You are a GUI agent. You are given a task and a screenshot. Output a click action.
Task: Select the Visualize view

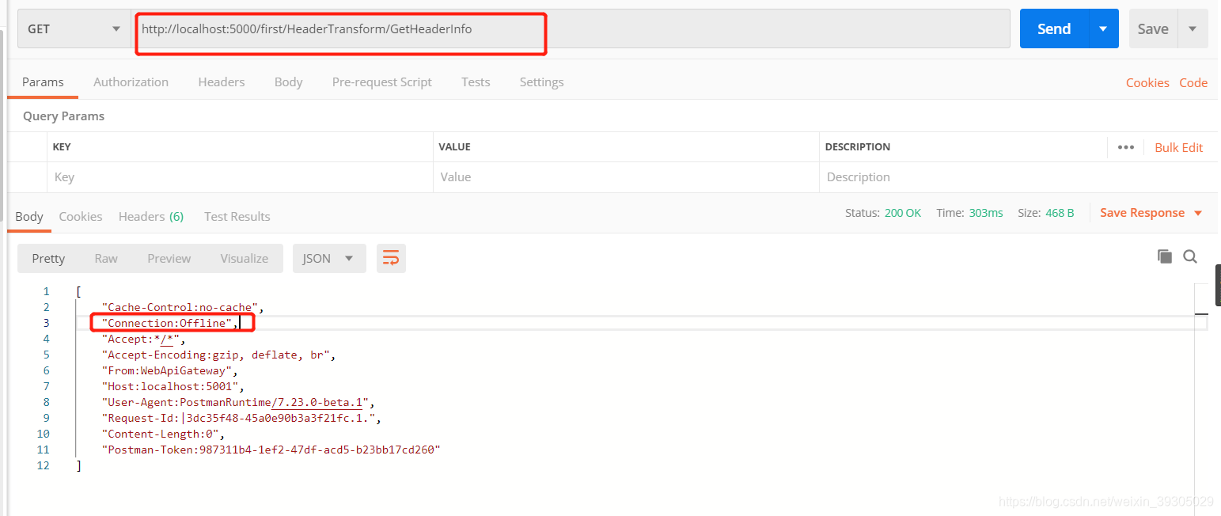coord(245,259)
